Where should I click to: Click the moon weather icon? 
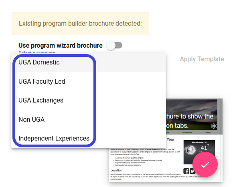pos(191,150)
